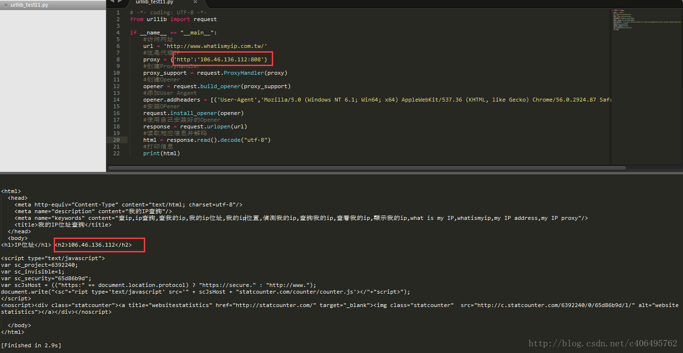Click the '<html>' opening tag in output
This screenshot has height=353, width=683.
11,191
